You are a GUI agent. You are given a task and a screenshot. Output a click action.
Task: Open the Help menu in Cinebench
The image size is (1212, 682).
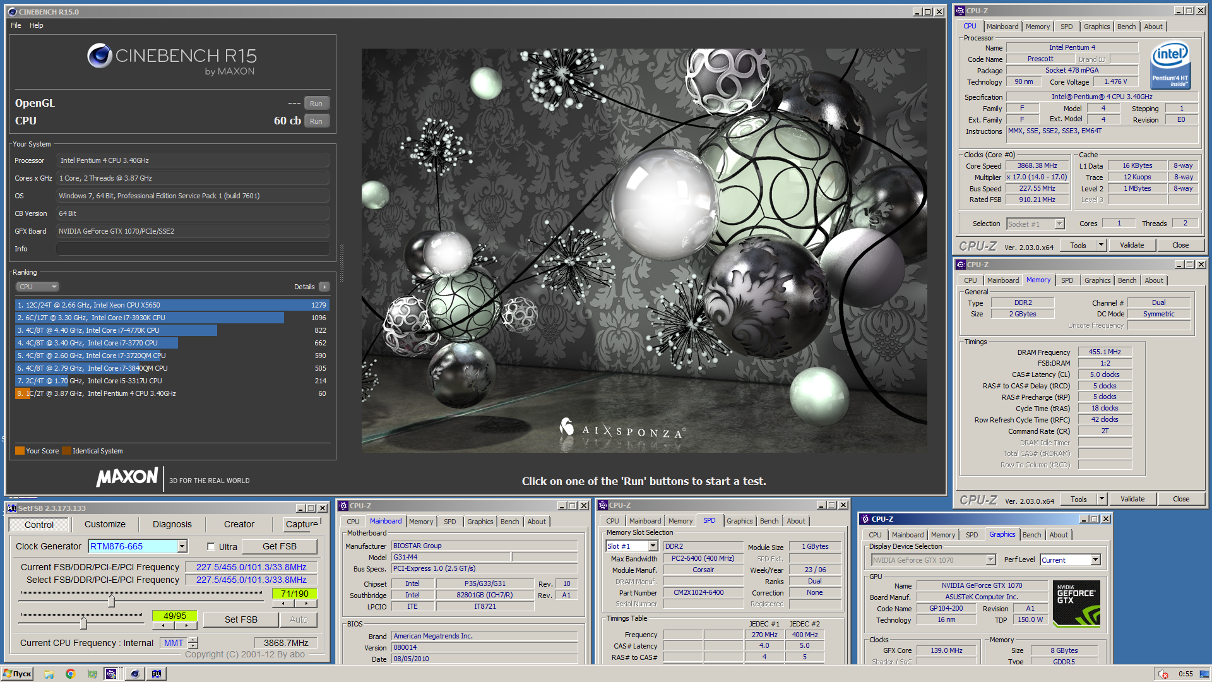37,26
